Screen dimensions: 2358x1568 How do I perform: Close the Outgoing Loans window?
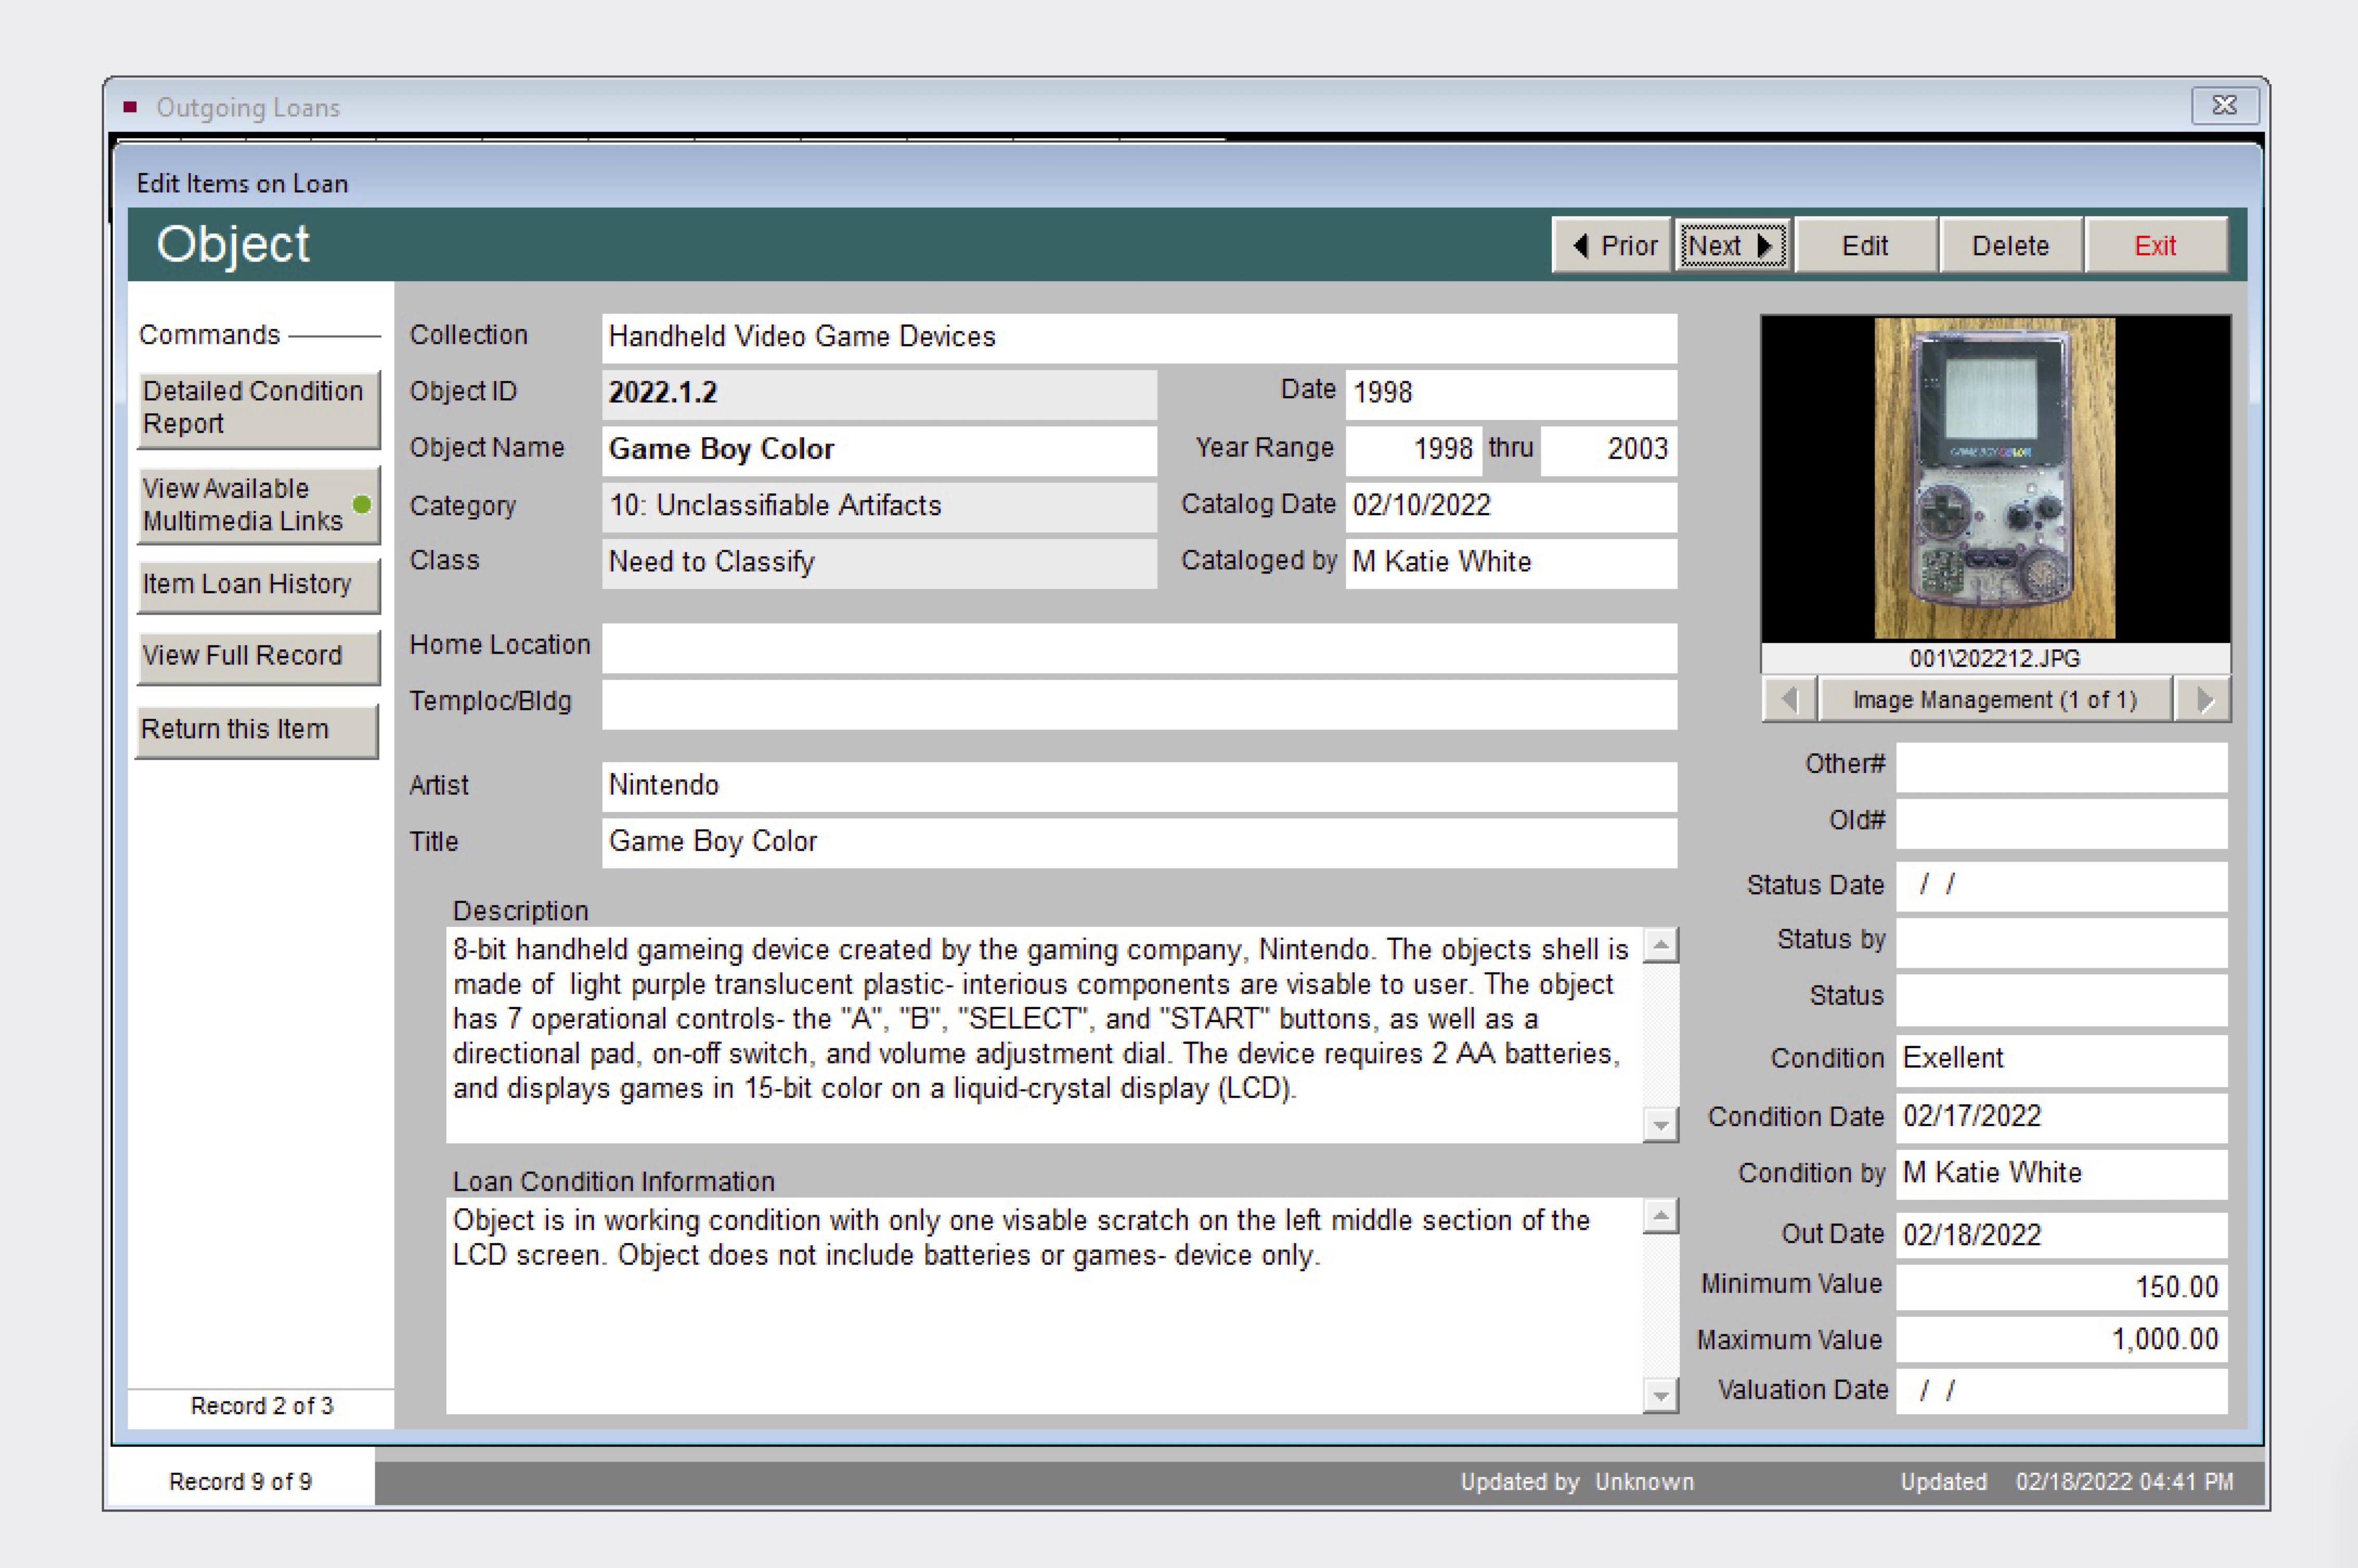[2224, 105]
